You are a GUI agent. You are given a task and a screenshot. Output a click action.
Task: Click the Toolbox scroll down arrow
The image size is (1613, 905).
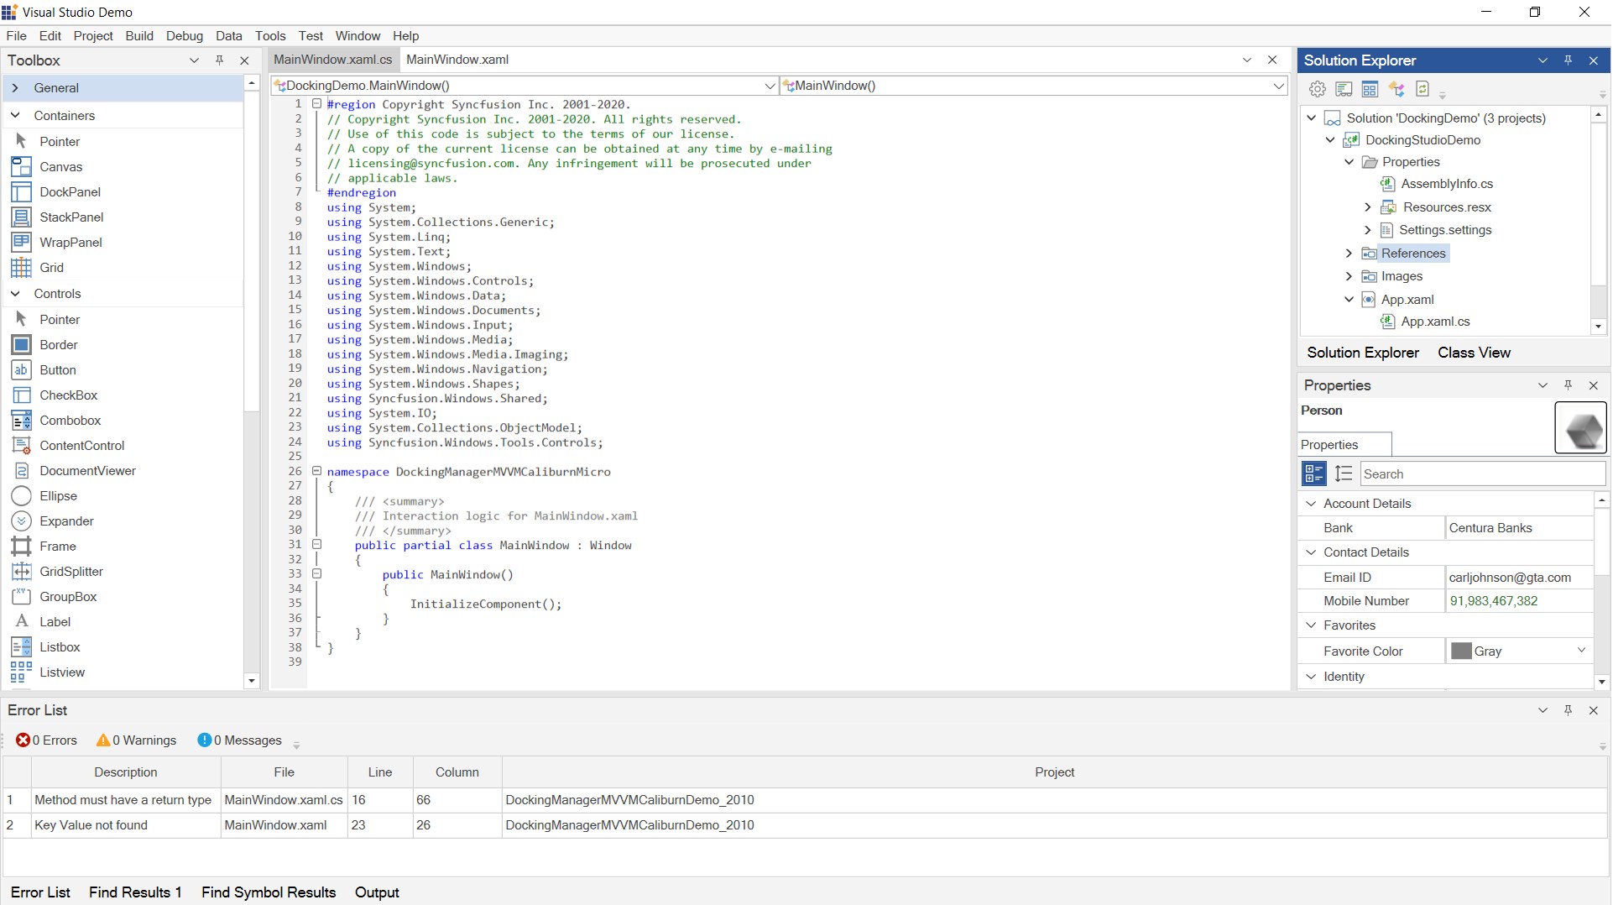(x=252, y=681)
